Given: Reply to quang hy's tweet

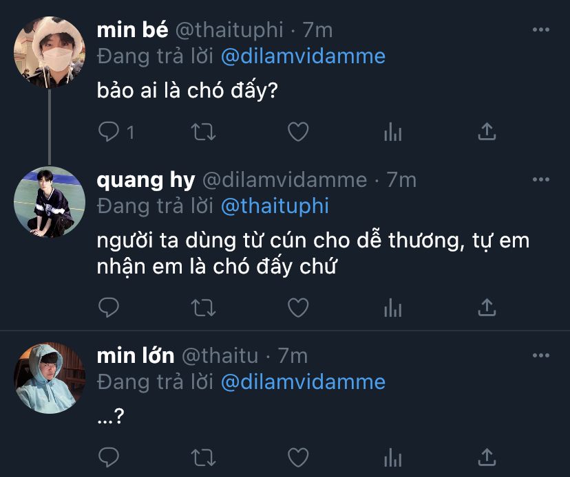Looking at the screenshot, I should [x=109, y=307].
